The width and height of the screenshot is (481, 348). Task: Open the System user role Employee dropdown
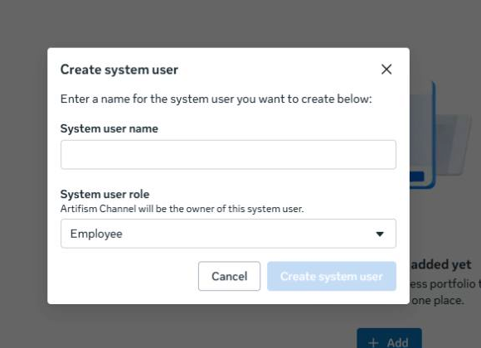(x=228, y=234)
